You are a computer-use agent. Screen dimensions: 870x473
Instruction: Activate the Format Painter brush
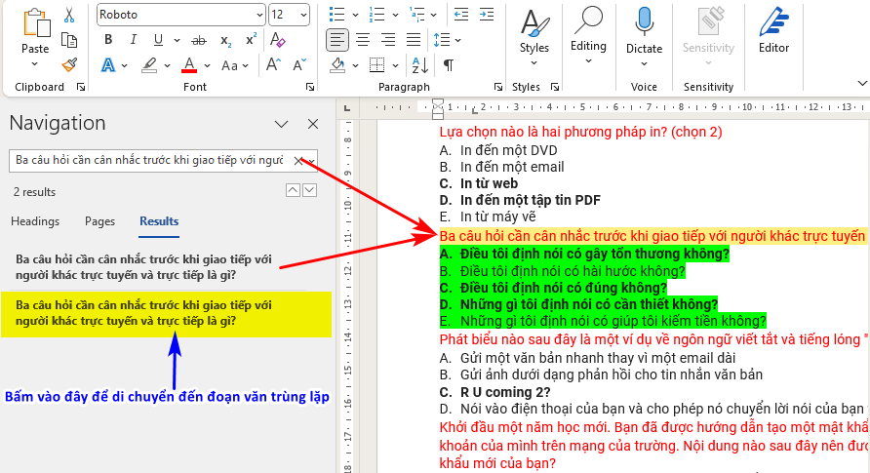click(x=69, y=65)
